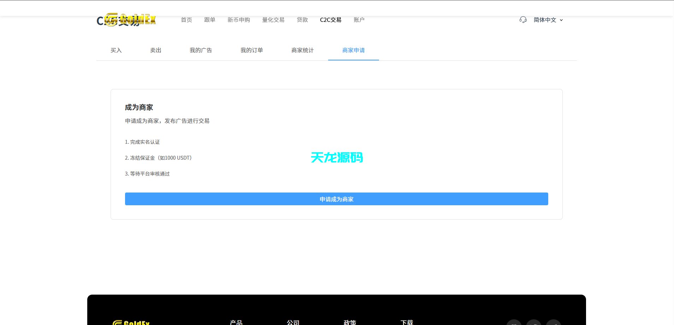The width and height of the screenshot is (674, 325).
Task: View the 我的订单 tab
Action: click(252, 50)
